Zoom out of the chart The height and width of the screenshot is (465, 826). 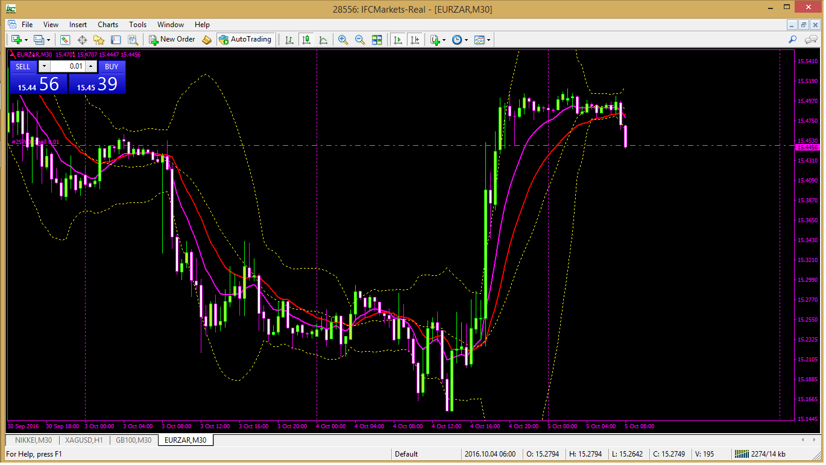(x=360, y=40)
